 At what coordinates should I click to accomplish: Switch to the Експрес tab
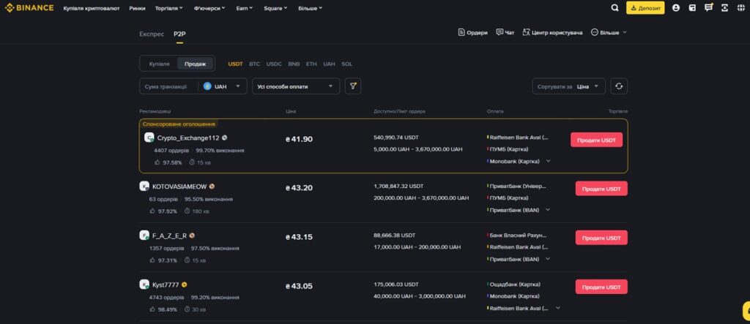(152, 34)
